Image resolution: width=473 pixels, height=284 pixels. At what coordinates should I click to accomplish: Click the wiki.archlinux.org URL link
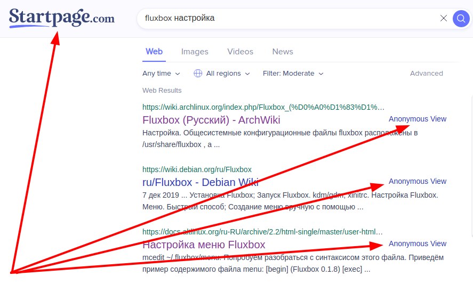263,107
